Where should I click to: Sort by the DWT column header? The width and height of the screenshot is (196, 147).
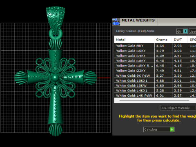pos(180,40)
